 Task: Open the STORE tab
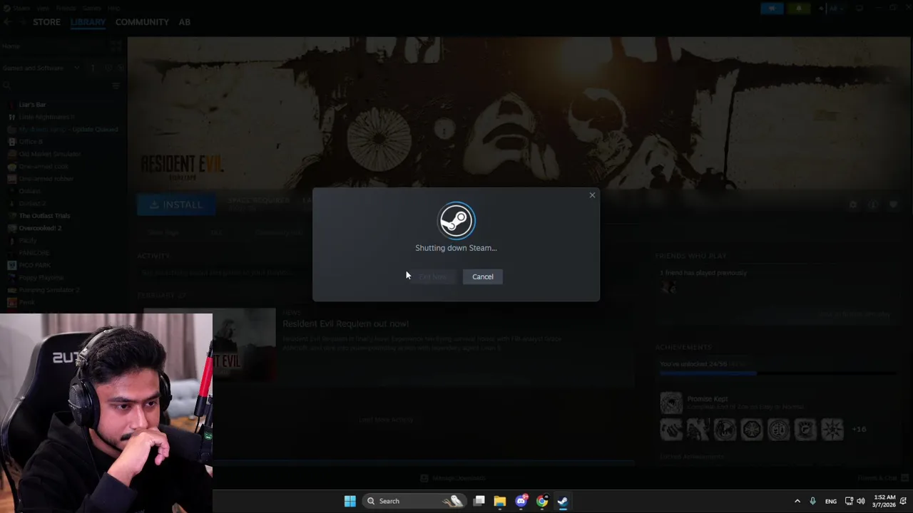click(x=46, y=22)
